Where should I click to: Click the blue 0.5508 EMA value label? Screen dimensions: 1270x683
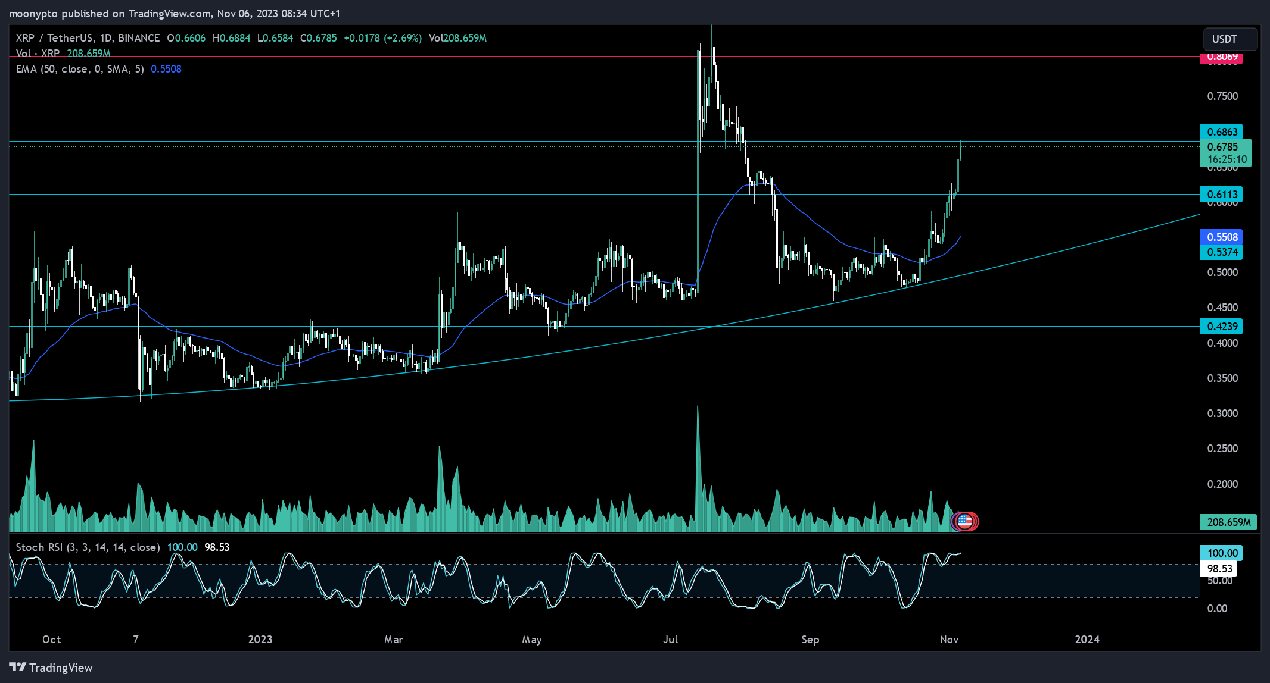click(1222, 237)
